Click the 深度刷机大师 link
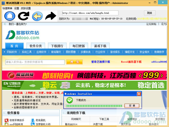This screenshot has width=169, height=127. [43, 124]
